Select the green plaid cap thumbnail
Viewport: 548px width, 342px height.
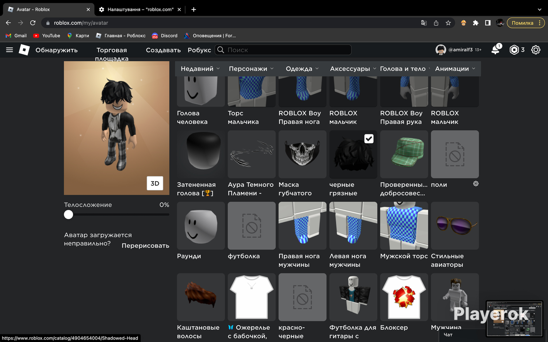click(x=404, y=154)
